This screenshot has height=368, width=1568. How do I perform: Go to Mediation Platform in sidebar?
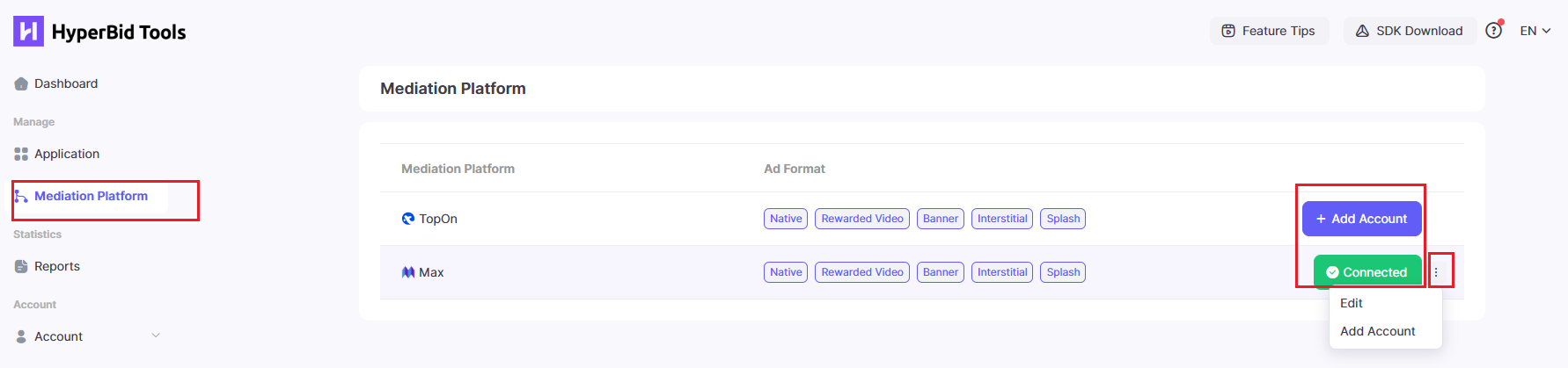pyautogui.click(x=91, y=196)
